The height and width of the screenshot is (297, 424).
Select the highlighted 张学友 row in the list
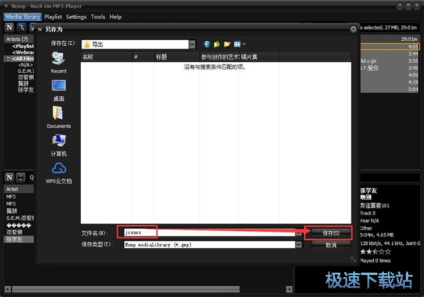(19, 239)
